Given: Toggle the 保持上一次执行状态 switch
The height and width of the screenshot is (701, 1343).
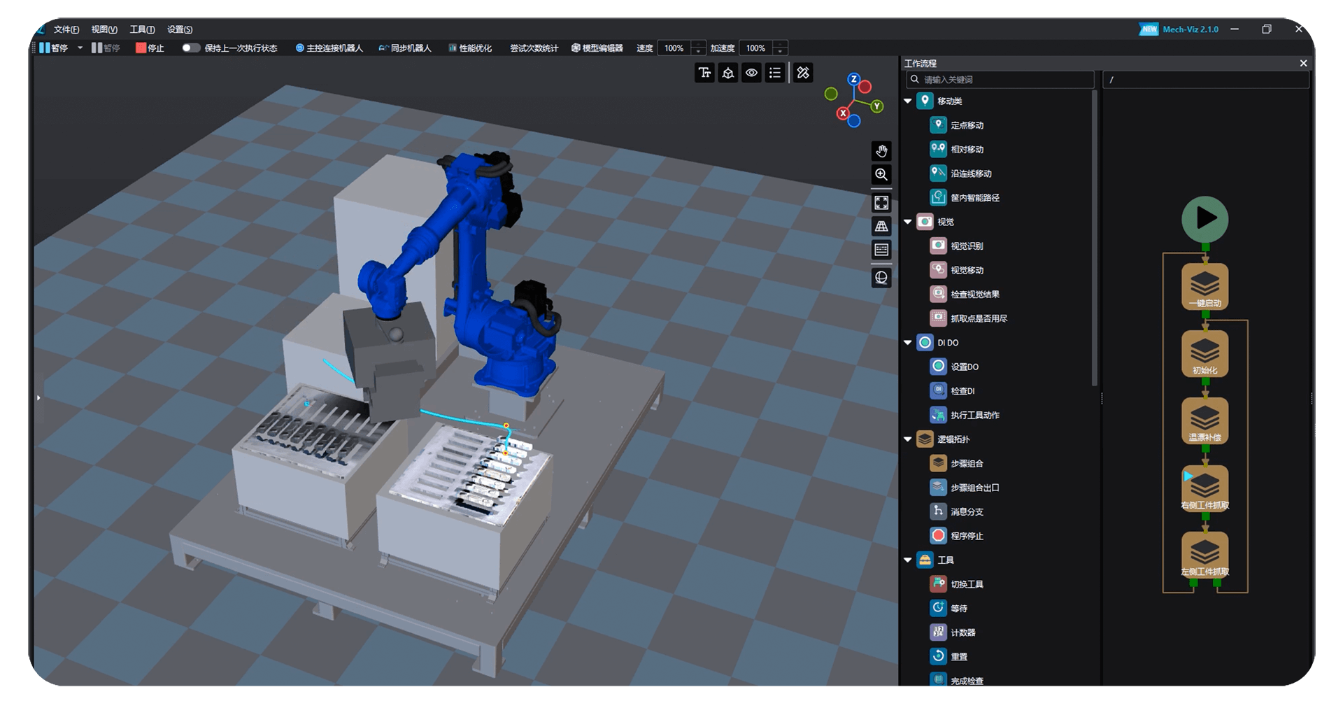Looking at the screenshot, I should coord(190,48).
